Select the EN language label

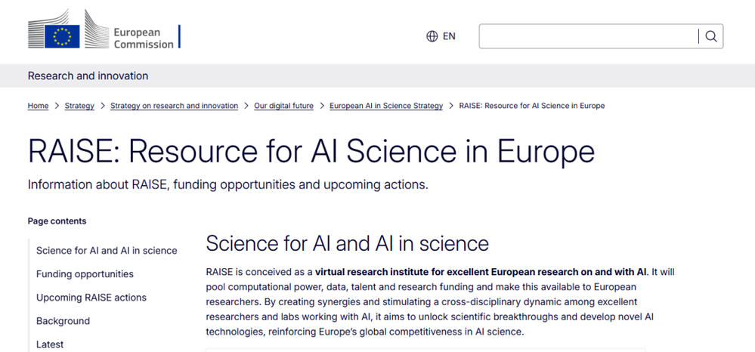(449, 36)
